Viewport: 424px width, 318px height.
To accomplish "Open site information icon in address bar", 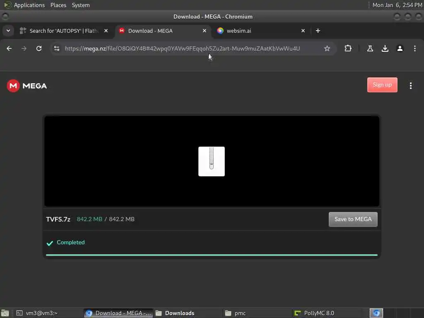I will click(x=57, y=48).
